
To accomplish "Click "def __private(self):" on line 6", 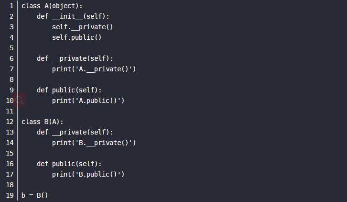I will [75, 58].
